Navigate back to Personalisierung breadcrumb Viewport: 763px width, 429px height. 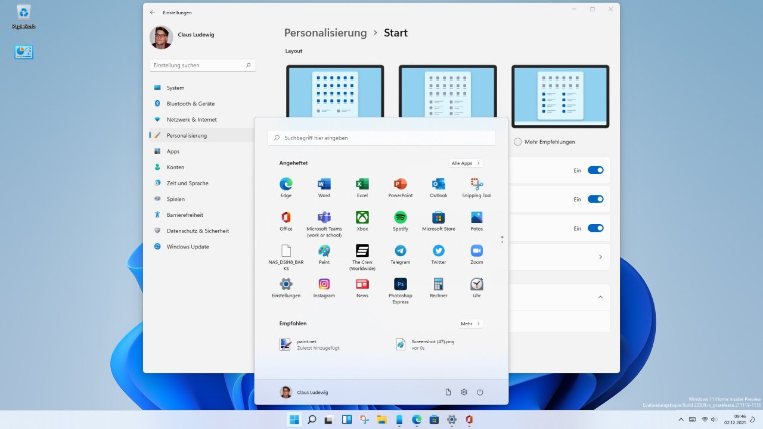pos(325,33)
